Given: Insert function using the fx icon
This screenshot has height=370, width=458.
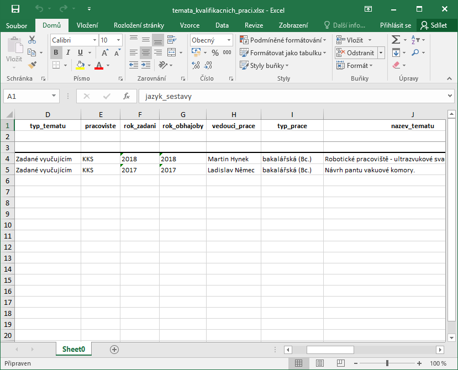Looking at the screenshot, I should click(x=126, y=96).
